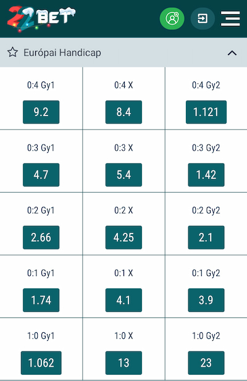Select 0:2 Gy1 odds 2.66

pyautogui.click(x=41, y=237)
